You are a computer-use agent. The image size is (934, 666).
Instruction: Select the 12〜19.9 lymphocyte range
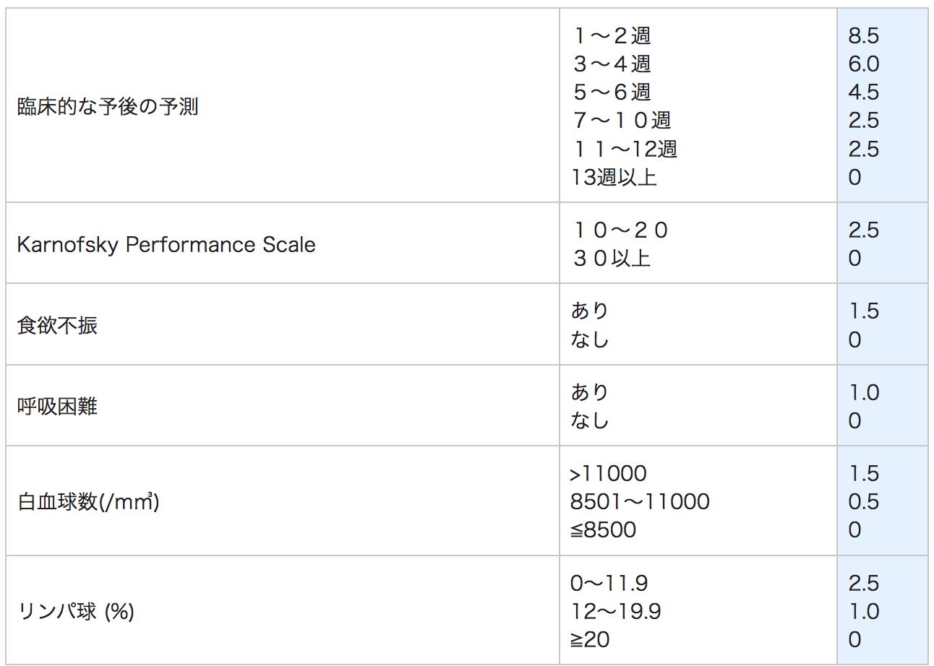coord(615,612)
